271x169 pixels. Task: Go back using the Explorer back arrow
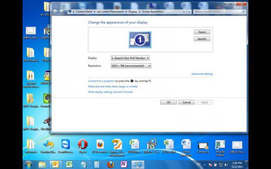(x=55, y=12)
